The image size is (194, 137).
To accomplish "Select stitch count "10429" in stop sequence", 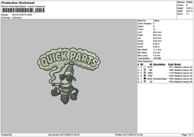I will (x=149, y=79).
